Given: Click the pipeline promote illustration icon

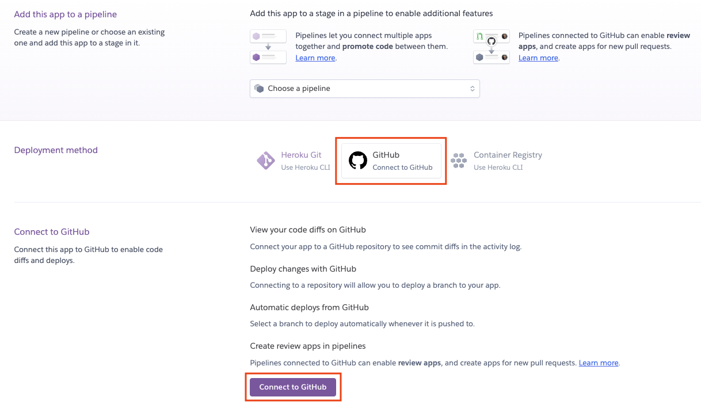Looking at the screenshot, I should coord(268,47).
